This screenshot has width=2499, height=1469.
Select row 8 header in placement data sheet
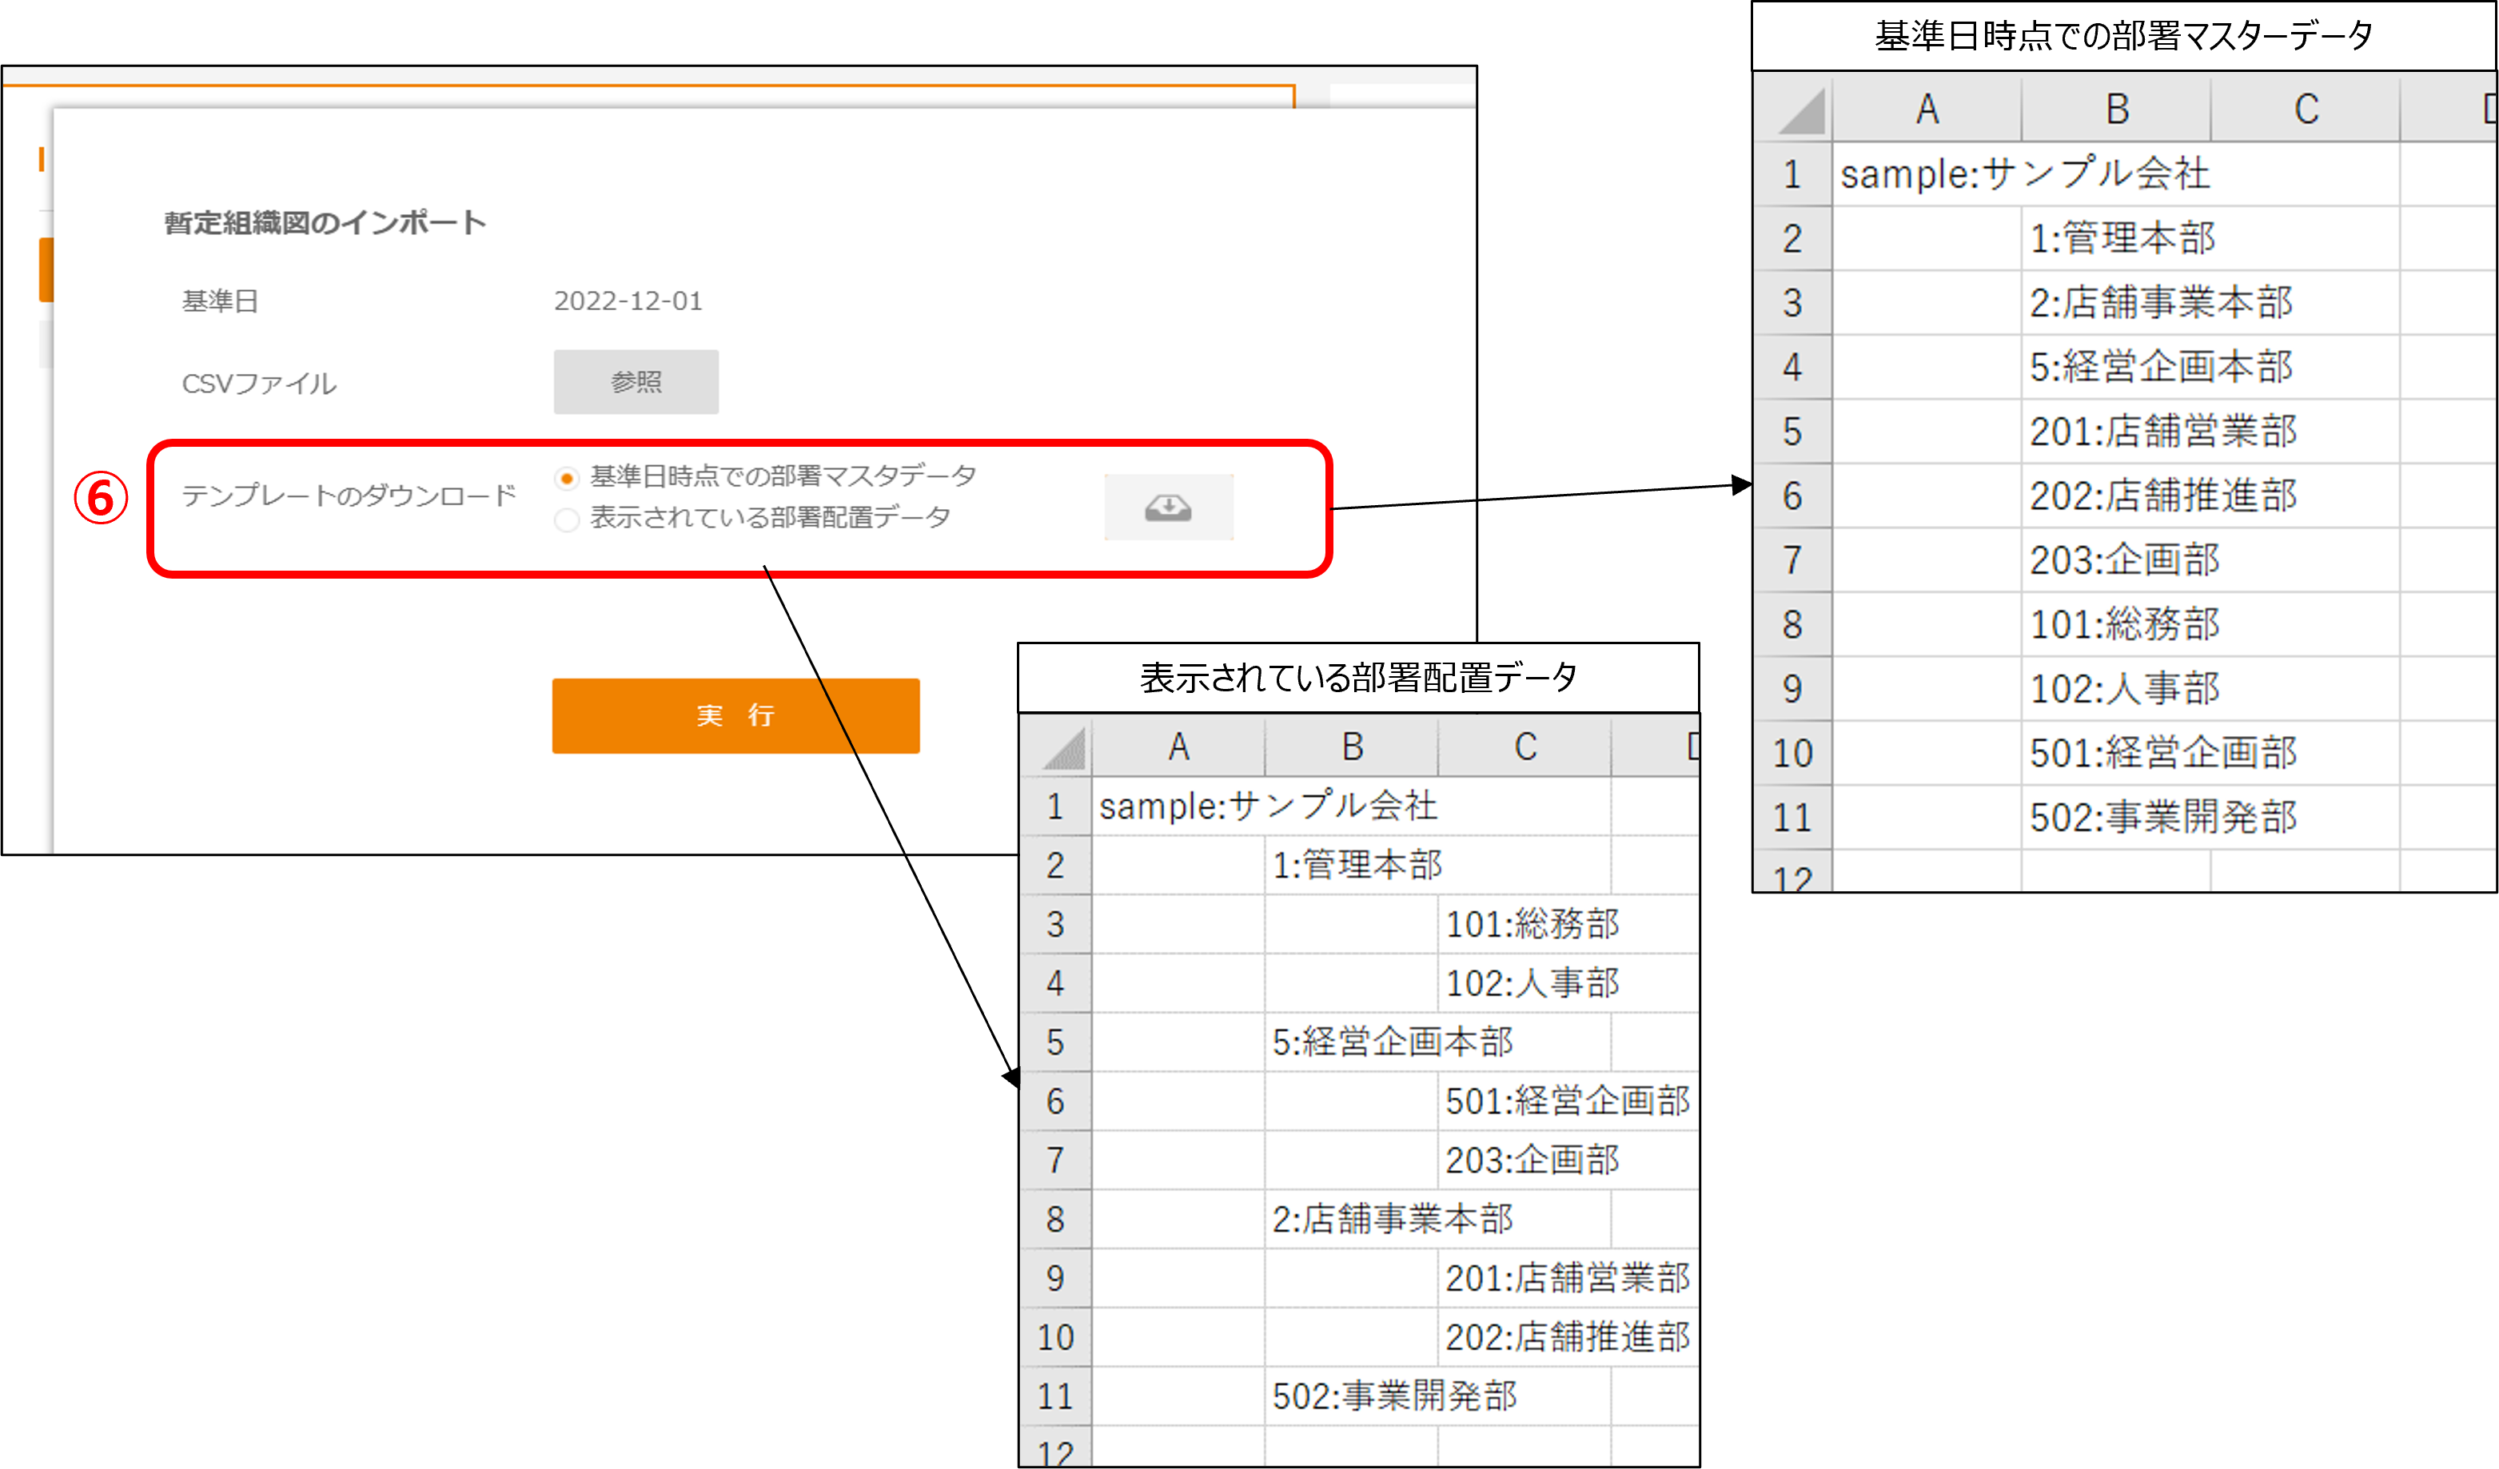pyautogui.click(x=1054, y=1219)
